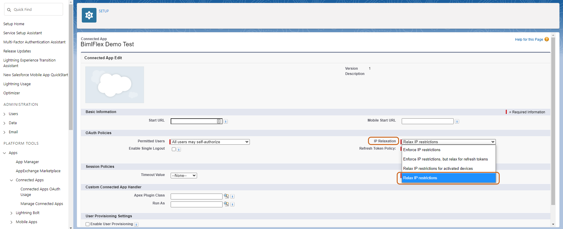Expand the Mobile Apps tree node
This screenshot has height=229, width=563.
click(x=11, y=222)
